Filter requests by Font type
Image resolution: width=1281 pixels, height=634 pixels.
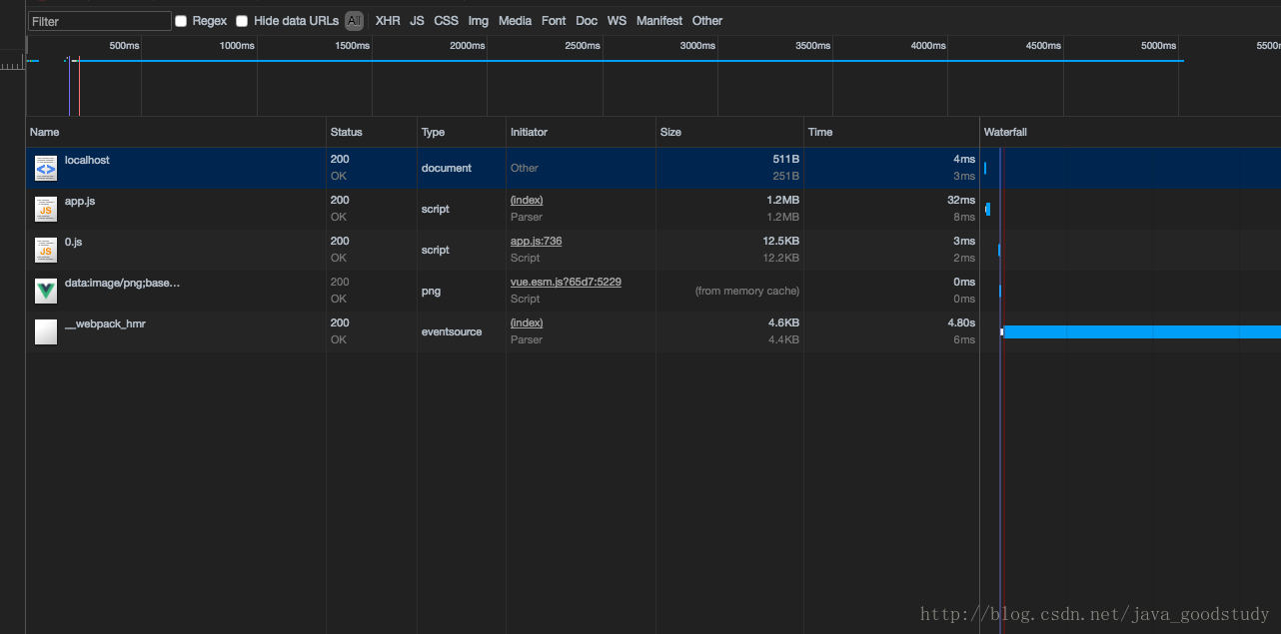click(x=554, y=21)
